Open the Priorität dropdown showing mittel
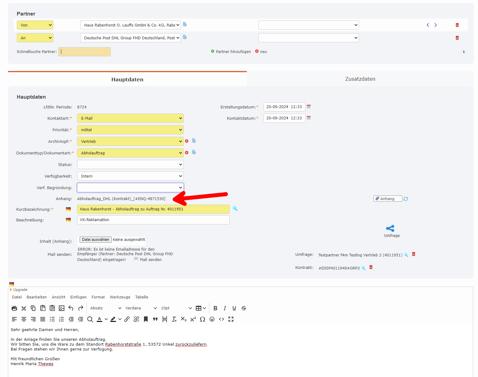 coord(130,129)
